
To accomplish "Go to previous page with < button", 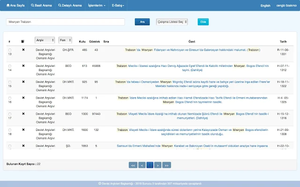I will click(x=142, y=165).
